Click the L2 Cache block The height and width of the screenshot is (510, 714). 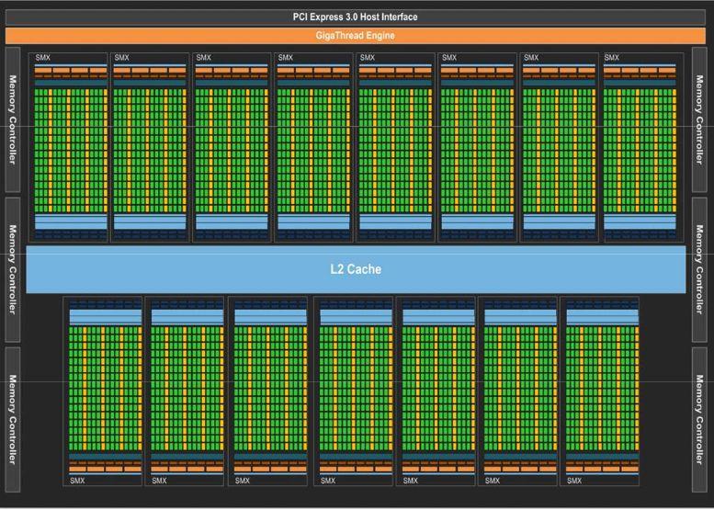[x=356, y=269]
